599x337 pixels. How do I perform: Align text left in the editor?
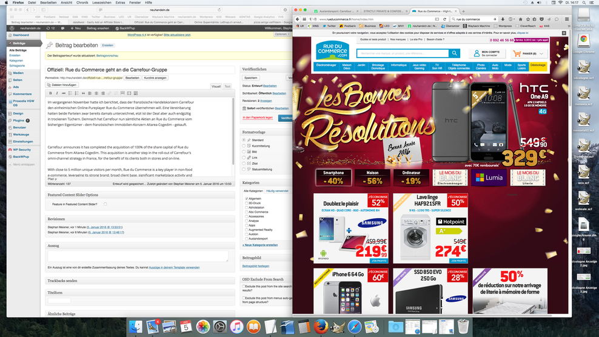pyautogui.click(x=90, y=93)
